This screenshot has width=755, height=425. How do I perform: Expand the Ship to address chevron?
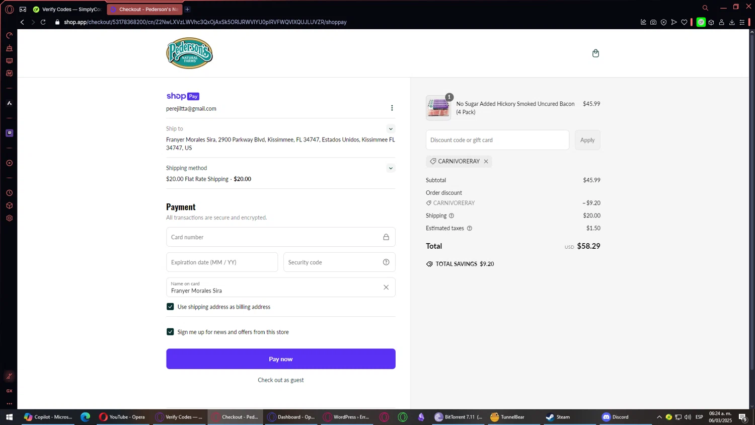pos(391,129)
